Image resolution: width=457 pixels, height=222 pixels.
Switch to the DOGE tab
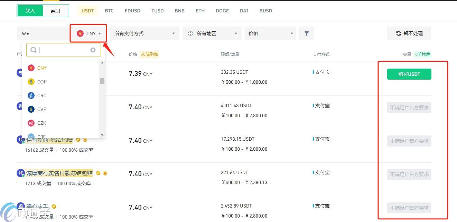pyautogui.click(x=222, y=10)
